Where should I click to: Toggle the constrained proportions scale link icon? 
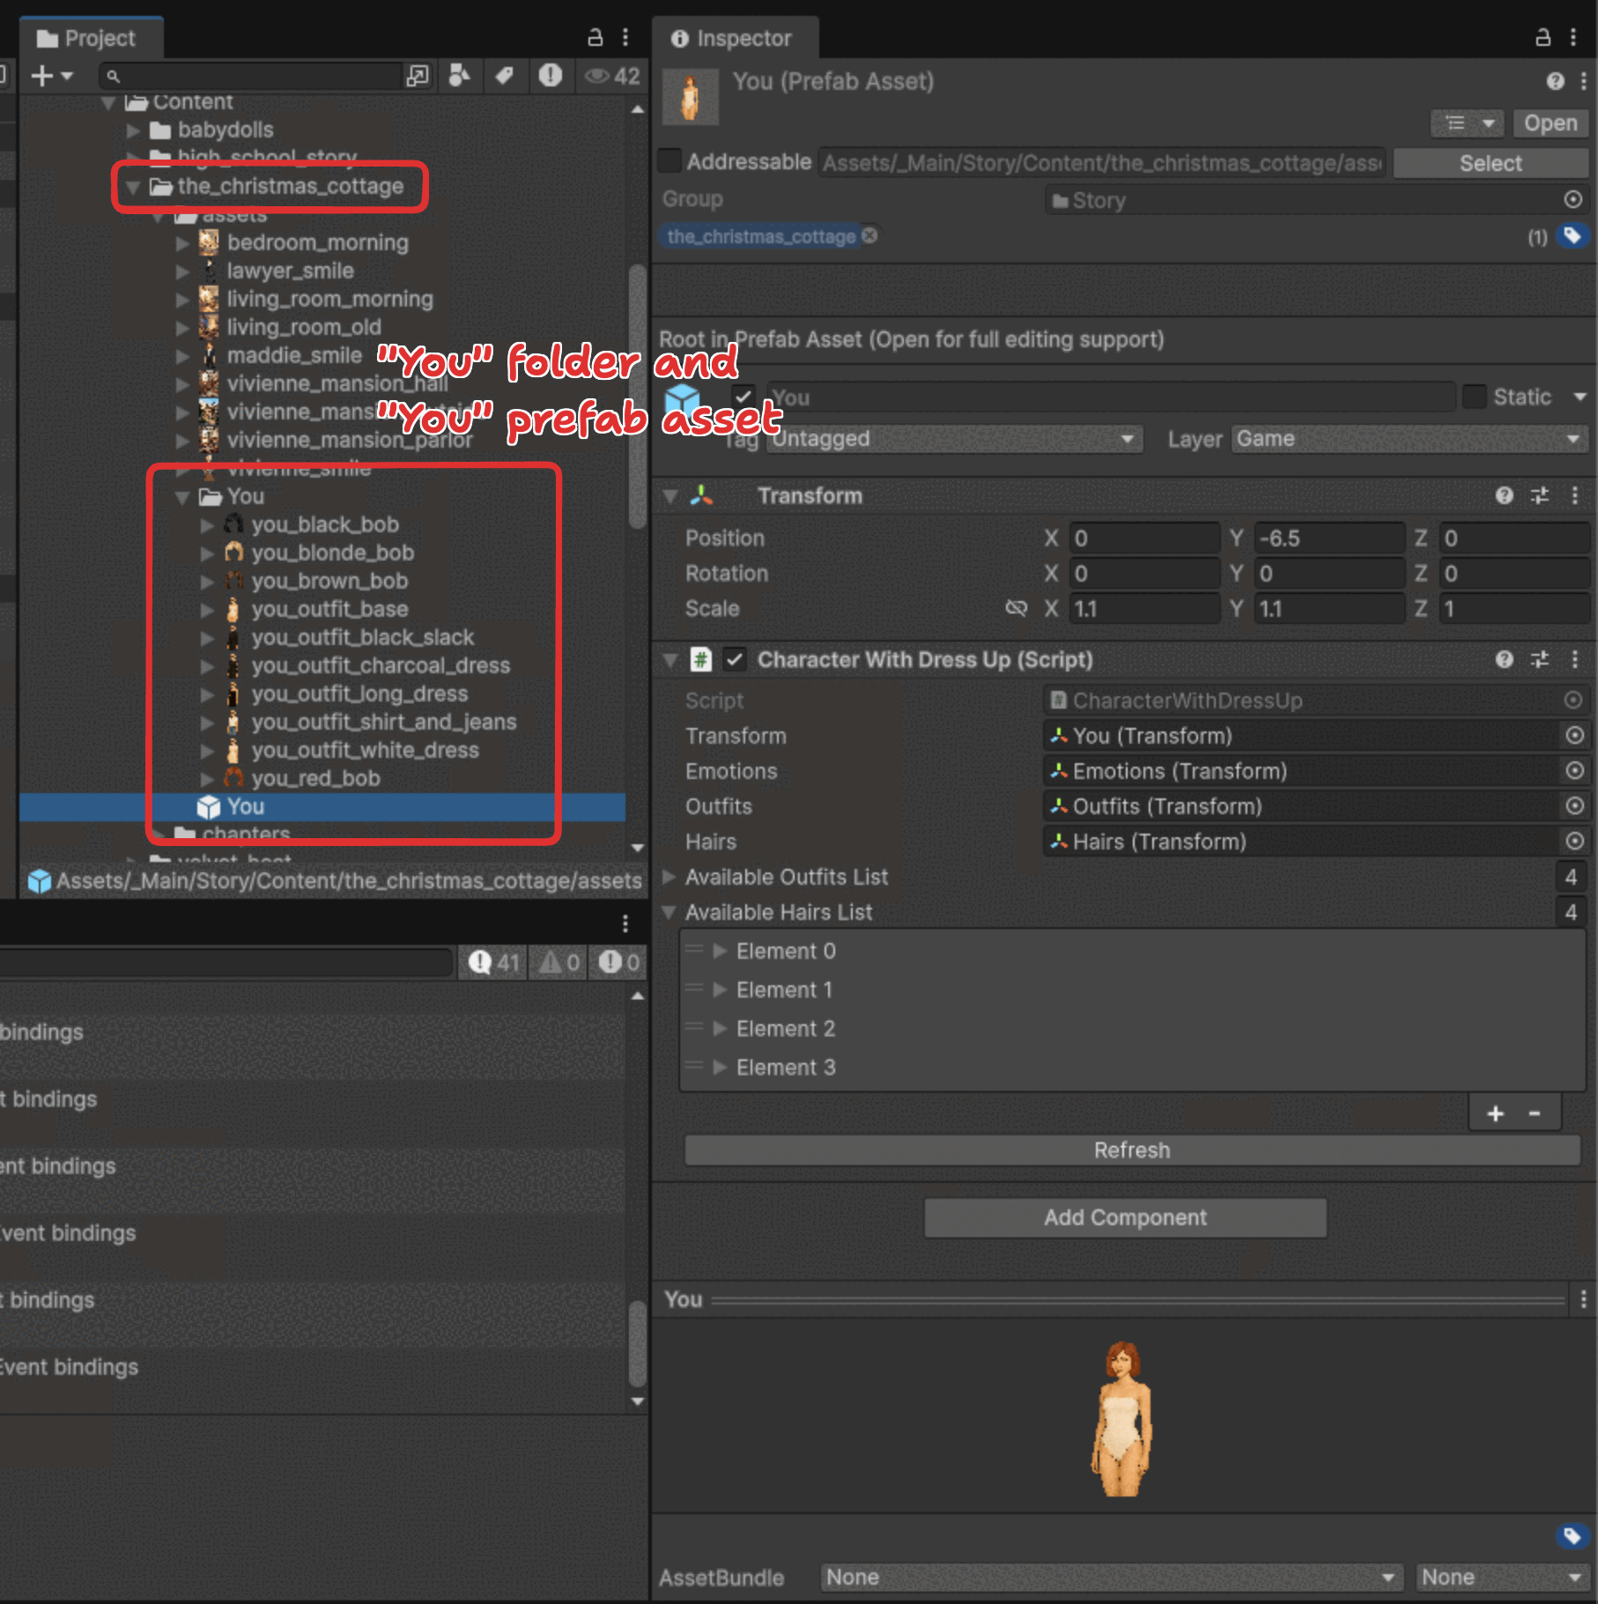point(1016,609)
